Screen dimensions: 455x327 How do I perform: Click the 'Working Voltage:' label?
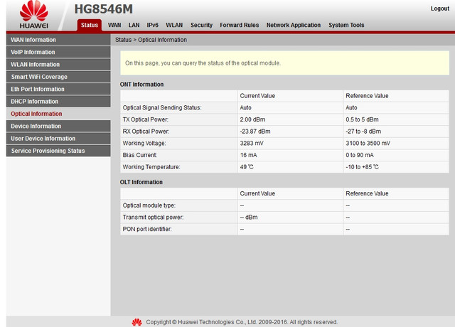point(144,144)
